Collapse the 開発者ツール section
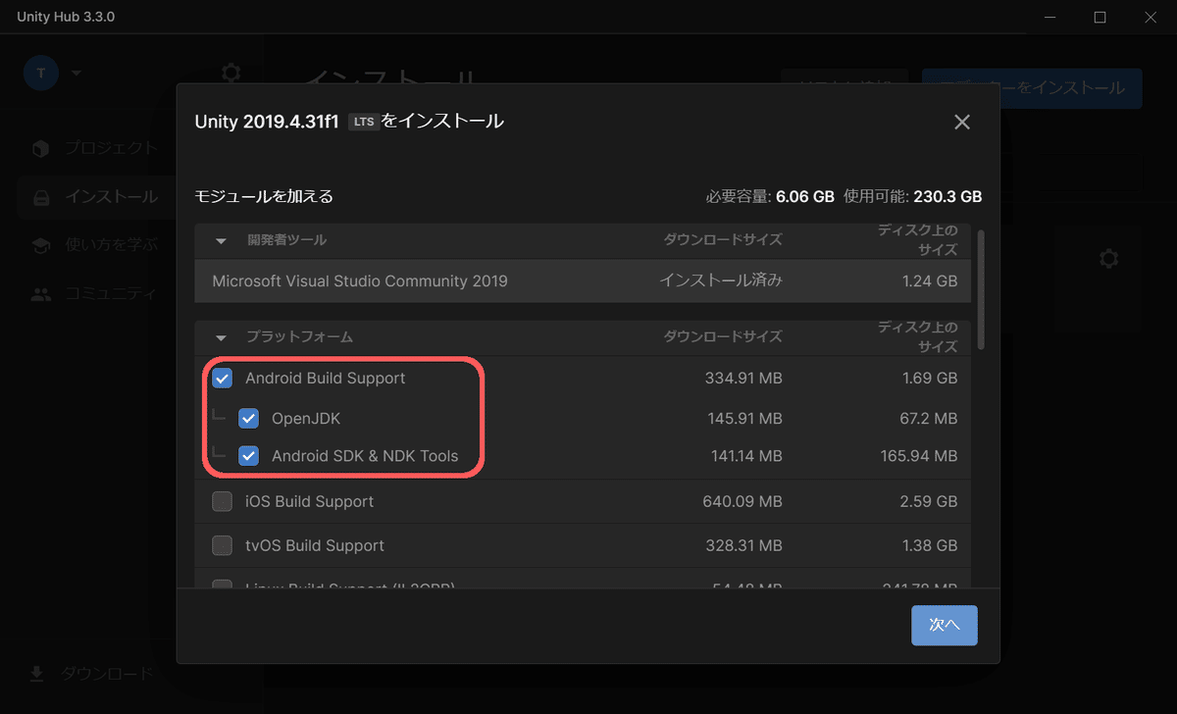 coord(221,240)
